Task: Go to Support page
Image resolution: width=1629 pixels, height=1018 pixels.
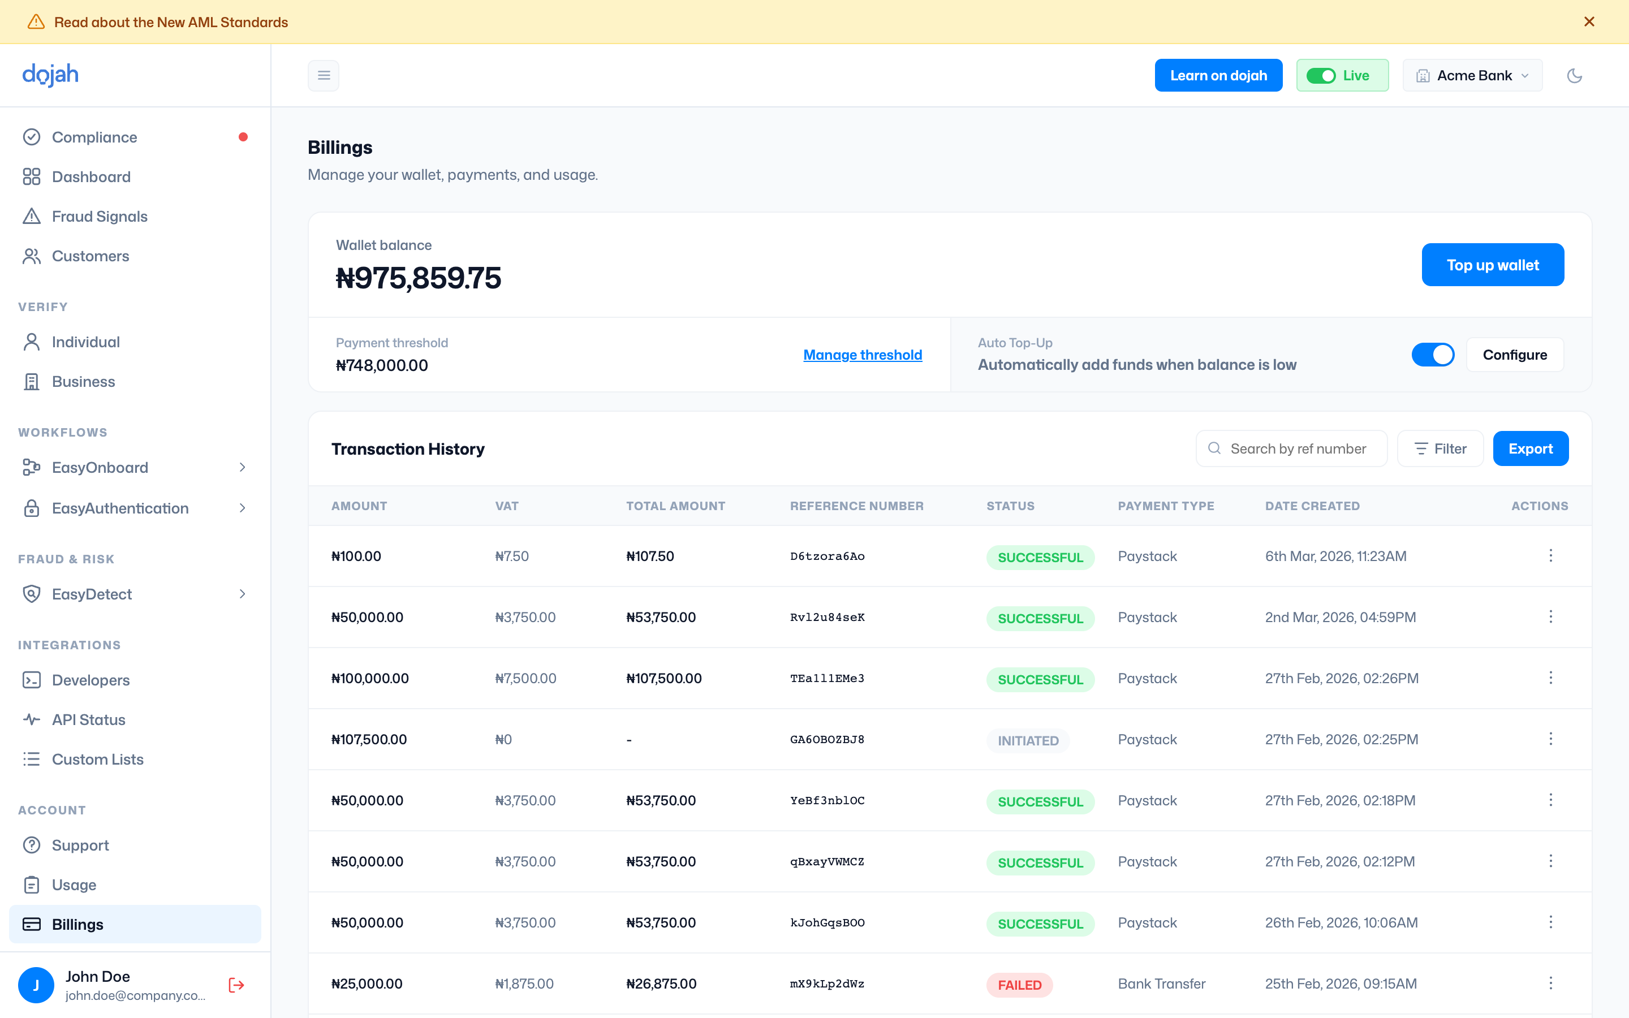Action: pos(135,845)
